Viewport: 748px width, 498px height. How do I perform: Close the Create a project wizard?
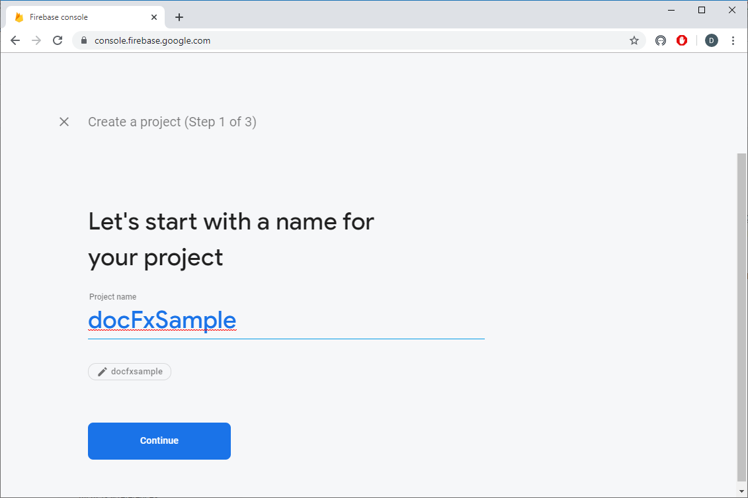[x=64, y=122]
